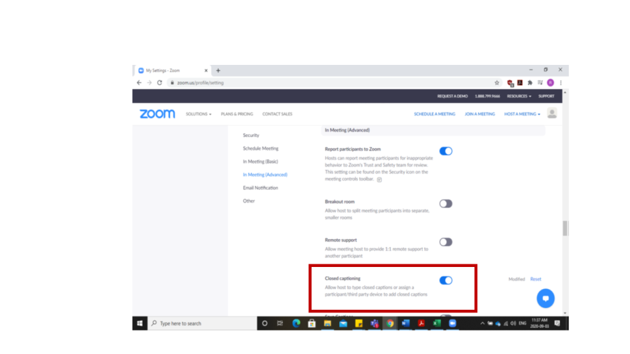
Task: Open the notification center icon
Action: [x=557, y=323]
